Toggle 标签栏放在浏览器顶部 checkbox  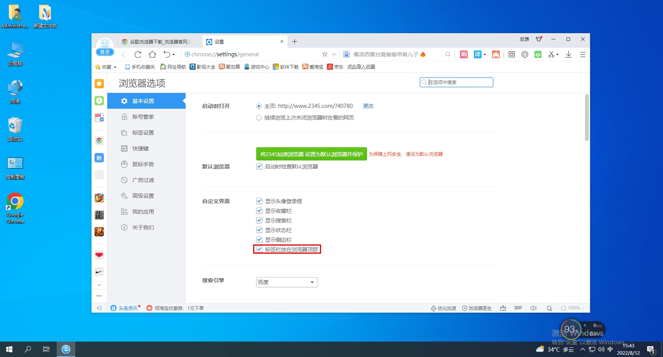[259, 249]
